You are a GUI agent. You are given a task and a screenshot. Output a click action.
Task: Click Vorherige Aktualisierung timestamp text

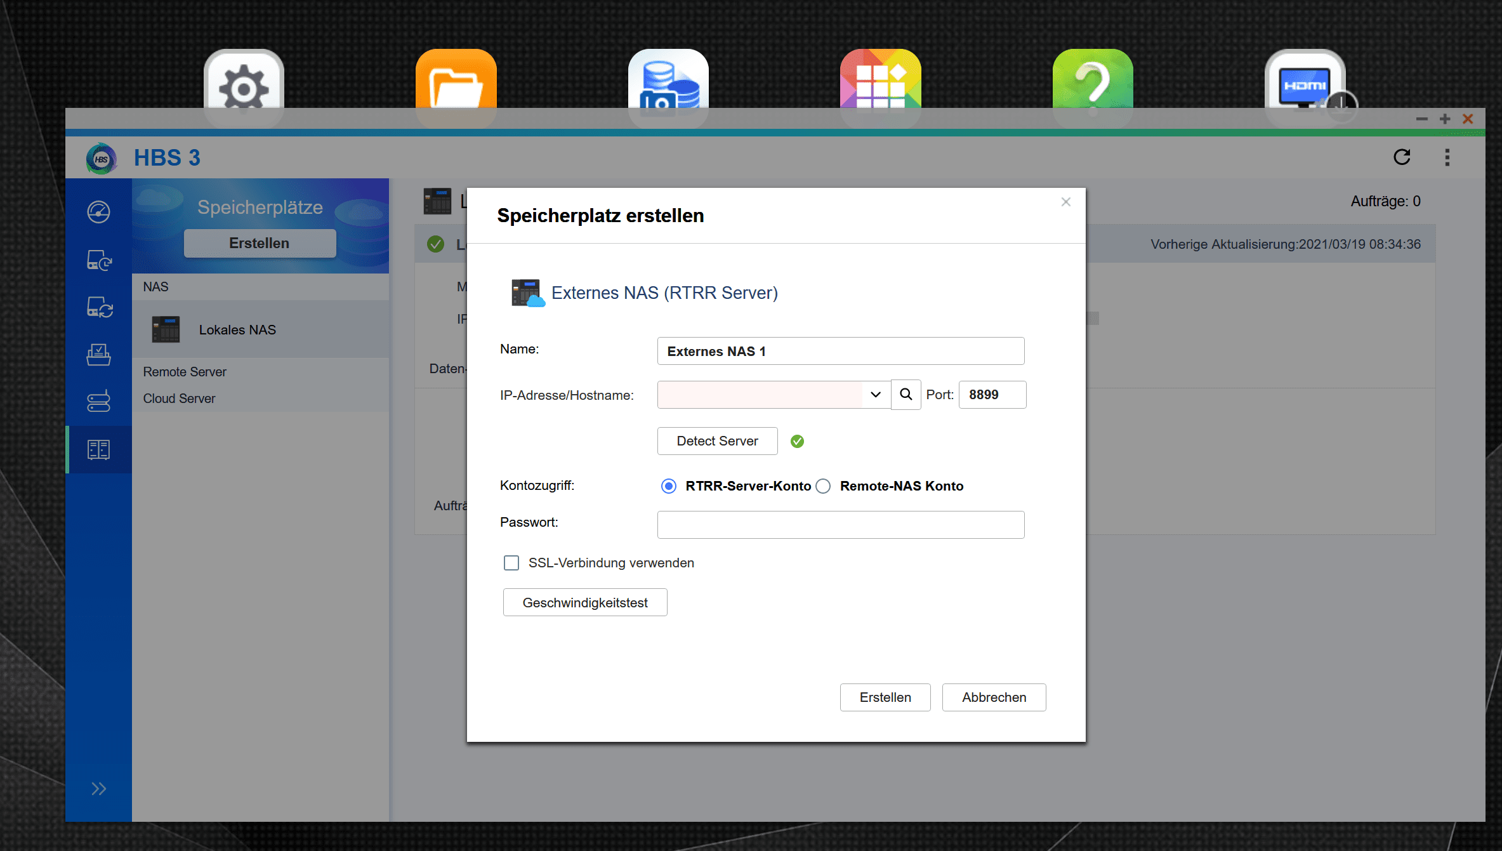tap(1286, 244)
